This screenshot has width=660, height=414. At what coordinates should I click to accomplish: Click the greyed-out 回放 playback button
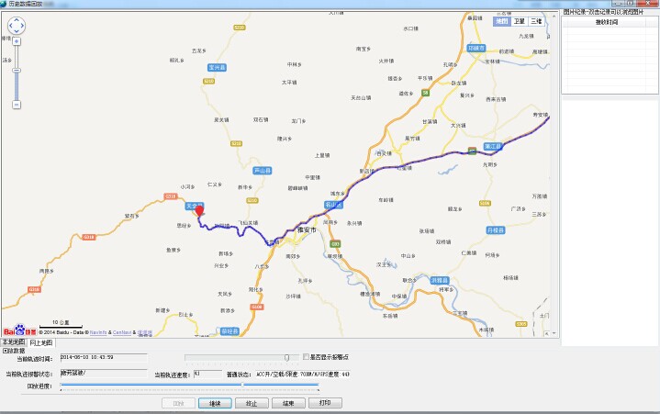click(x=178, y=403)
